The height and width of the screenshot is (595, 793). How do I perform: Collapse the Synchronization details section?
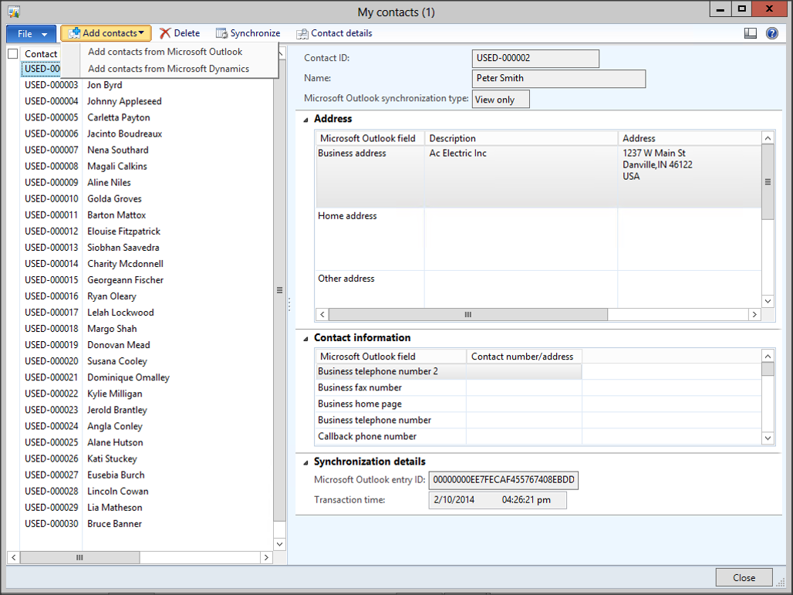coord(307,462)
